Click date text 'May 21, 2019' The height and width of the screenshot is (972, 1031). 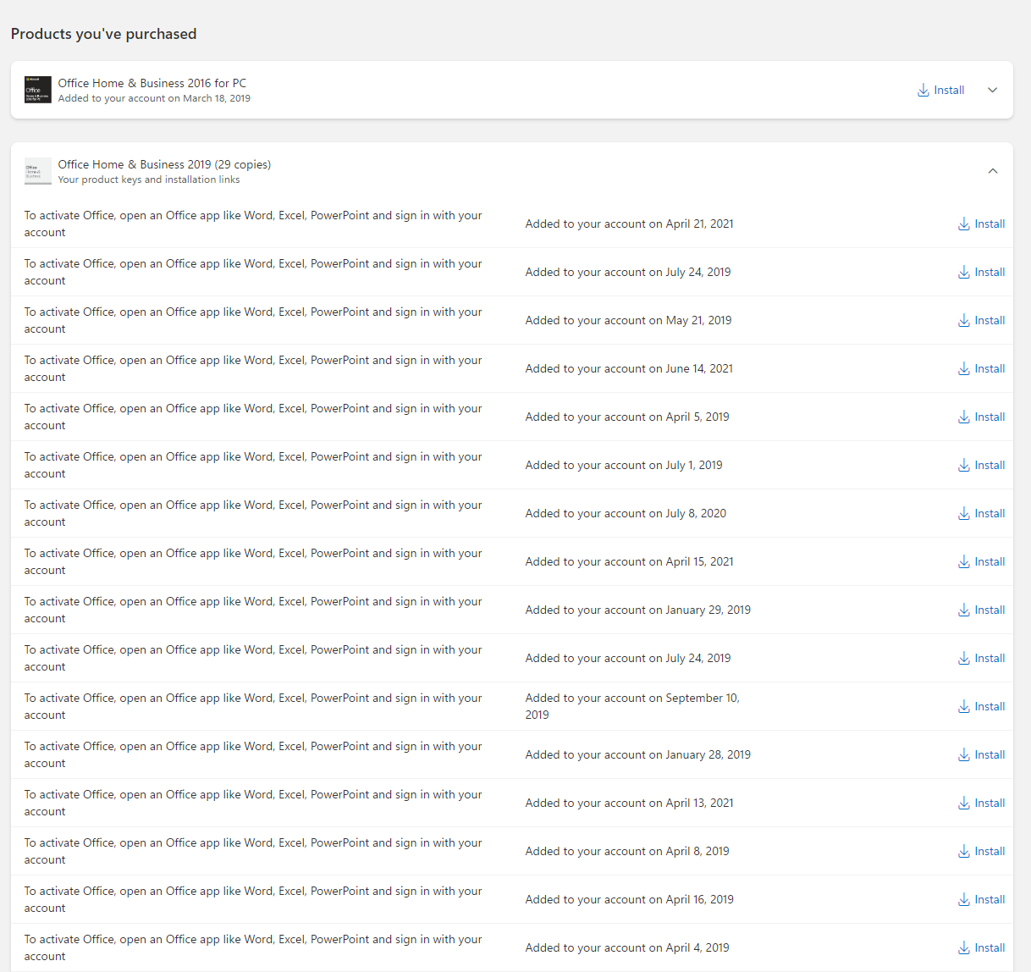(x=699, y=320)
